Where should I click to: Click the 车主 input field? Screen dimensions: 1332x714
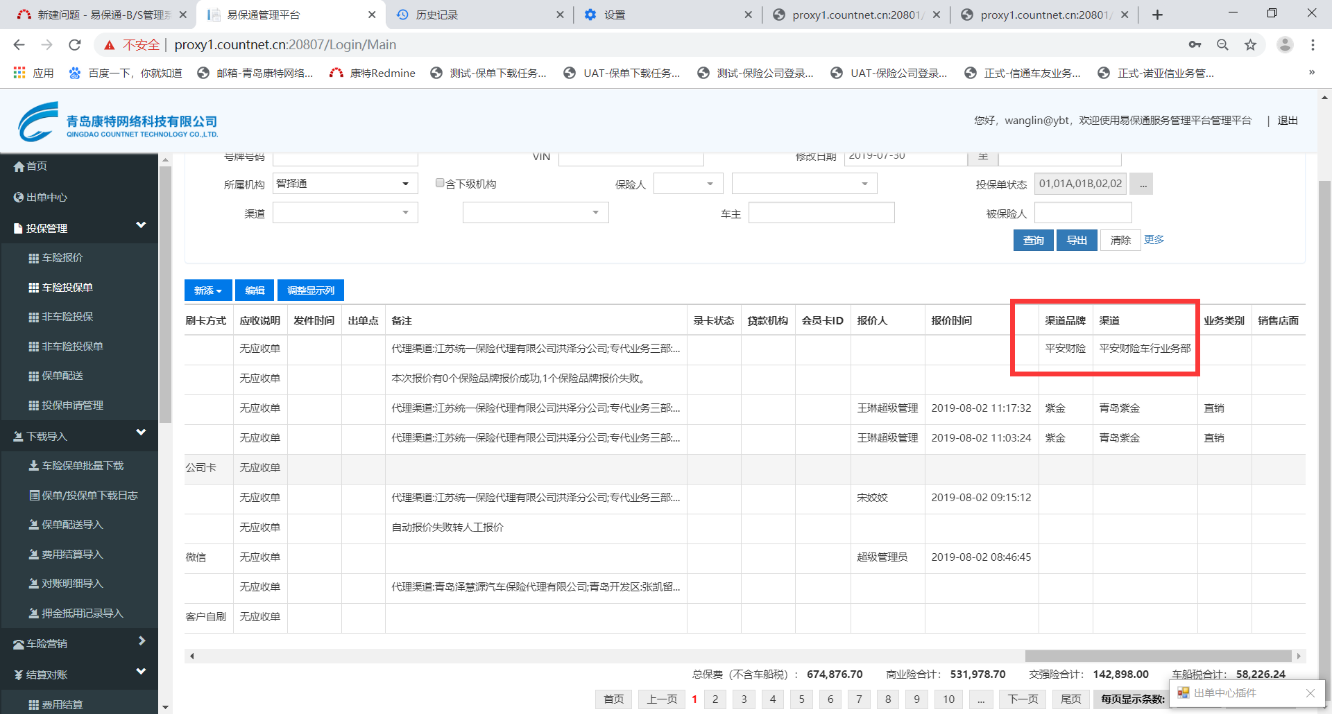tap(821, 214)
